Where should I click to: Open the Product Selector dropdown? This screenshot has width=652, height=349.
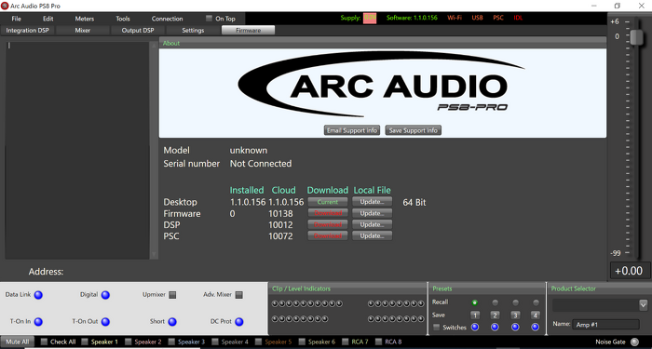pyautogui.click(x=643, y=305)
